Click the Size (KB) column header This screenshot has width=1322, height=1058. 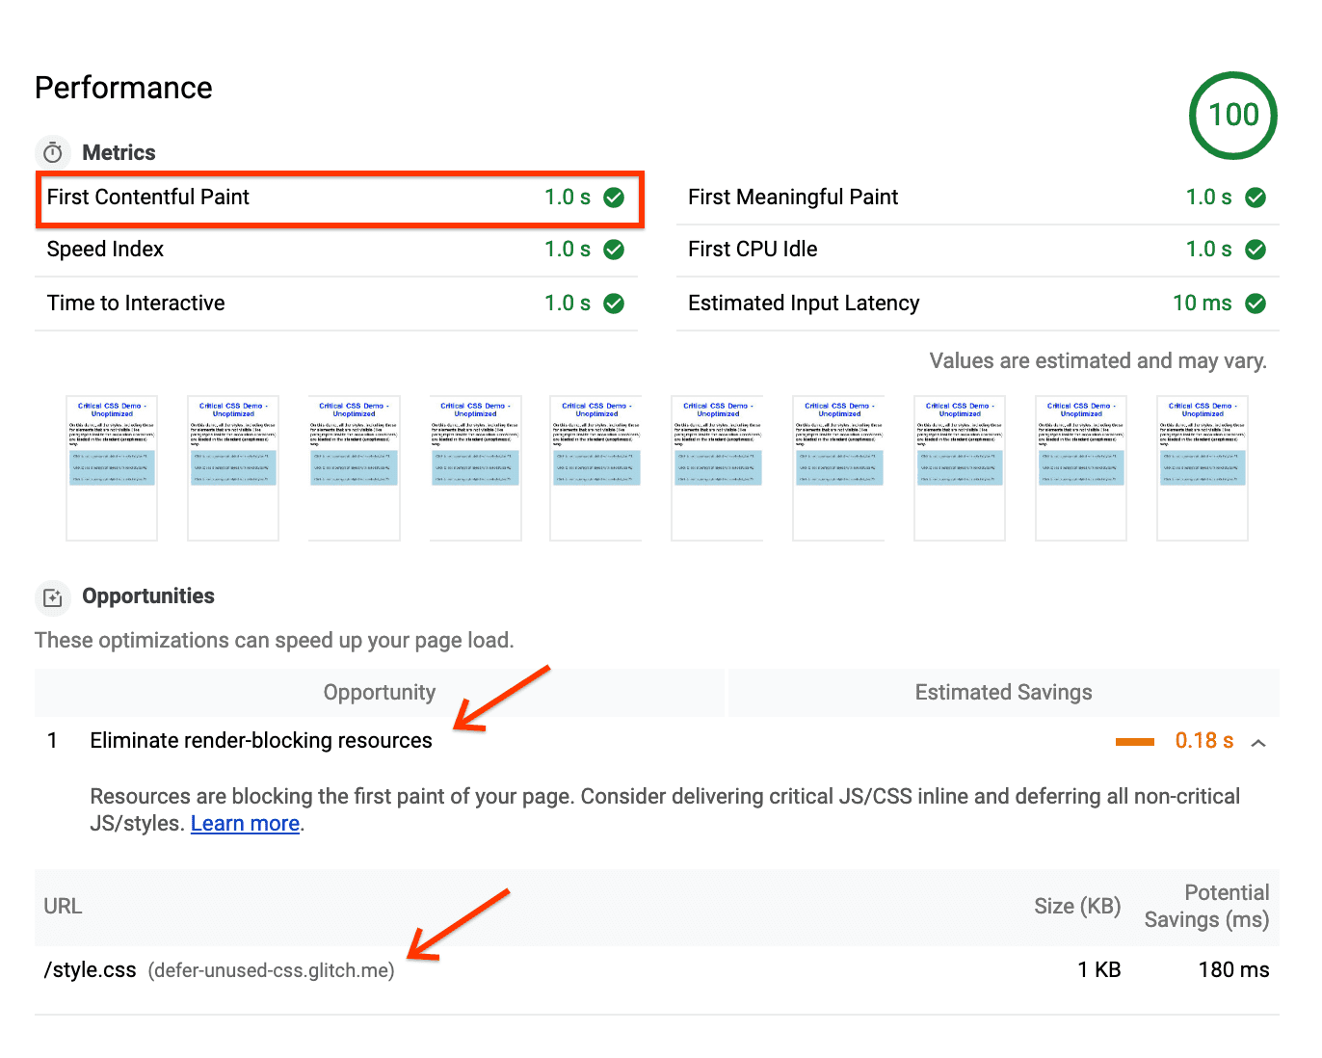click(x=1076, y=907)
